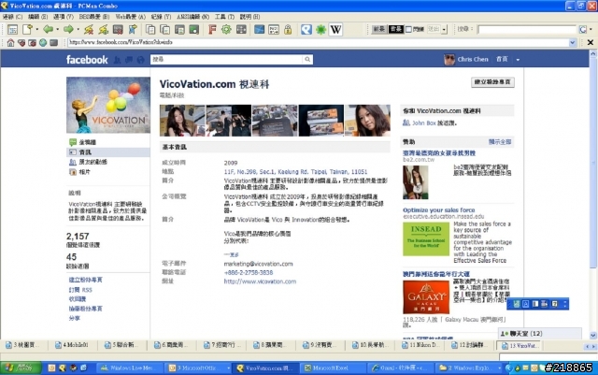Open Facebook notifications globe icon
Viewport: 598px width, 375px height.
tap(141, 60)
